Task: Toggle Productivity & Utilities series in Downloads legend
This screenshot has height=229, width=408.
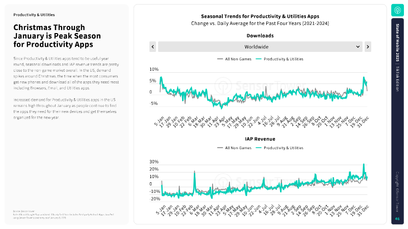Action: coord(279,59)
